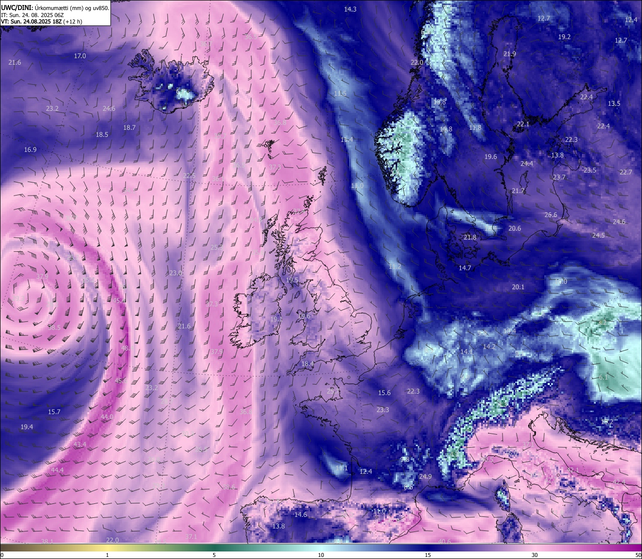Click the map value '14.6'
Screen dimensions: 642x559
pyautogui.click(x=300, y=515)
